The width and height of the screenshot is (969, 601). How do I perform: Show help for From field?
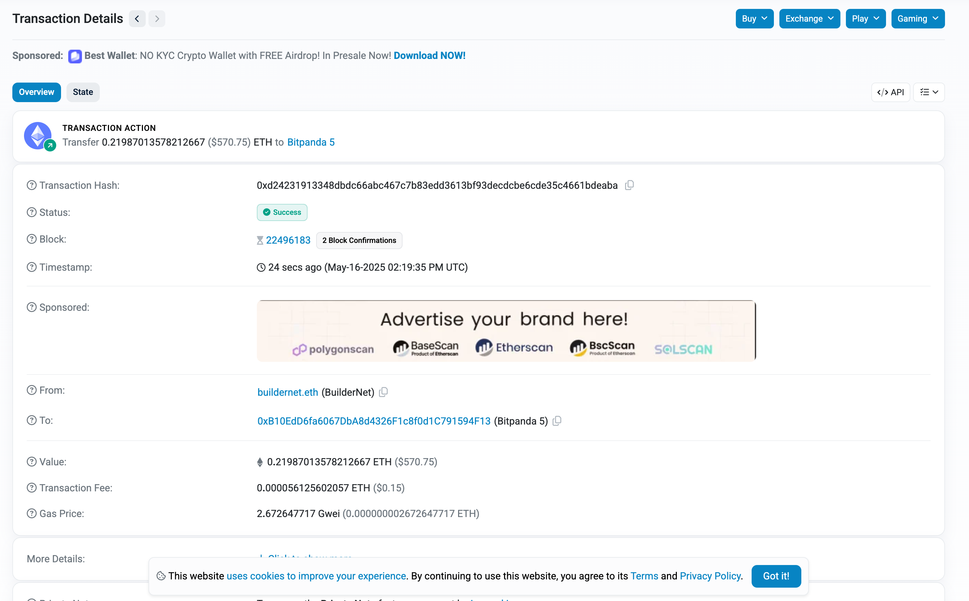[x=32, y=390]
